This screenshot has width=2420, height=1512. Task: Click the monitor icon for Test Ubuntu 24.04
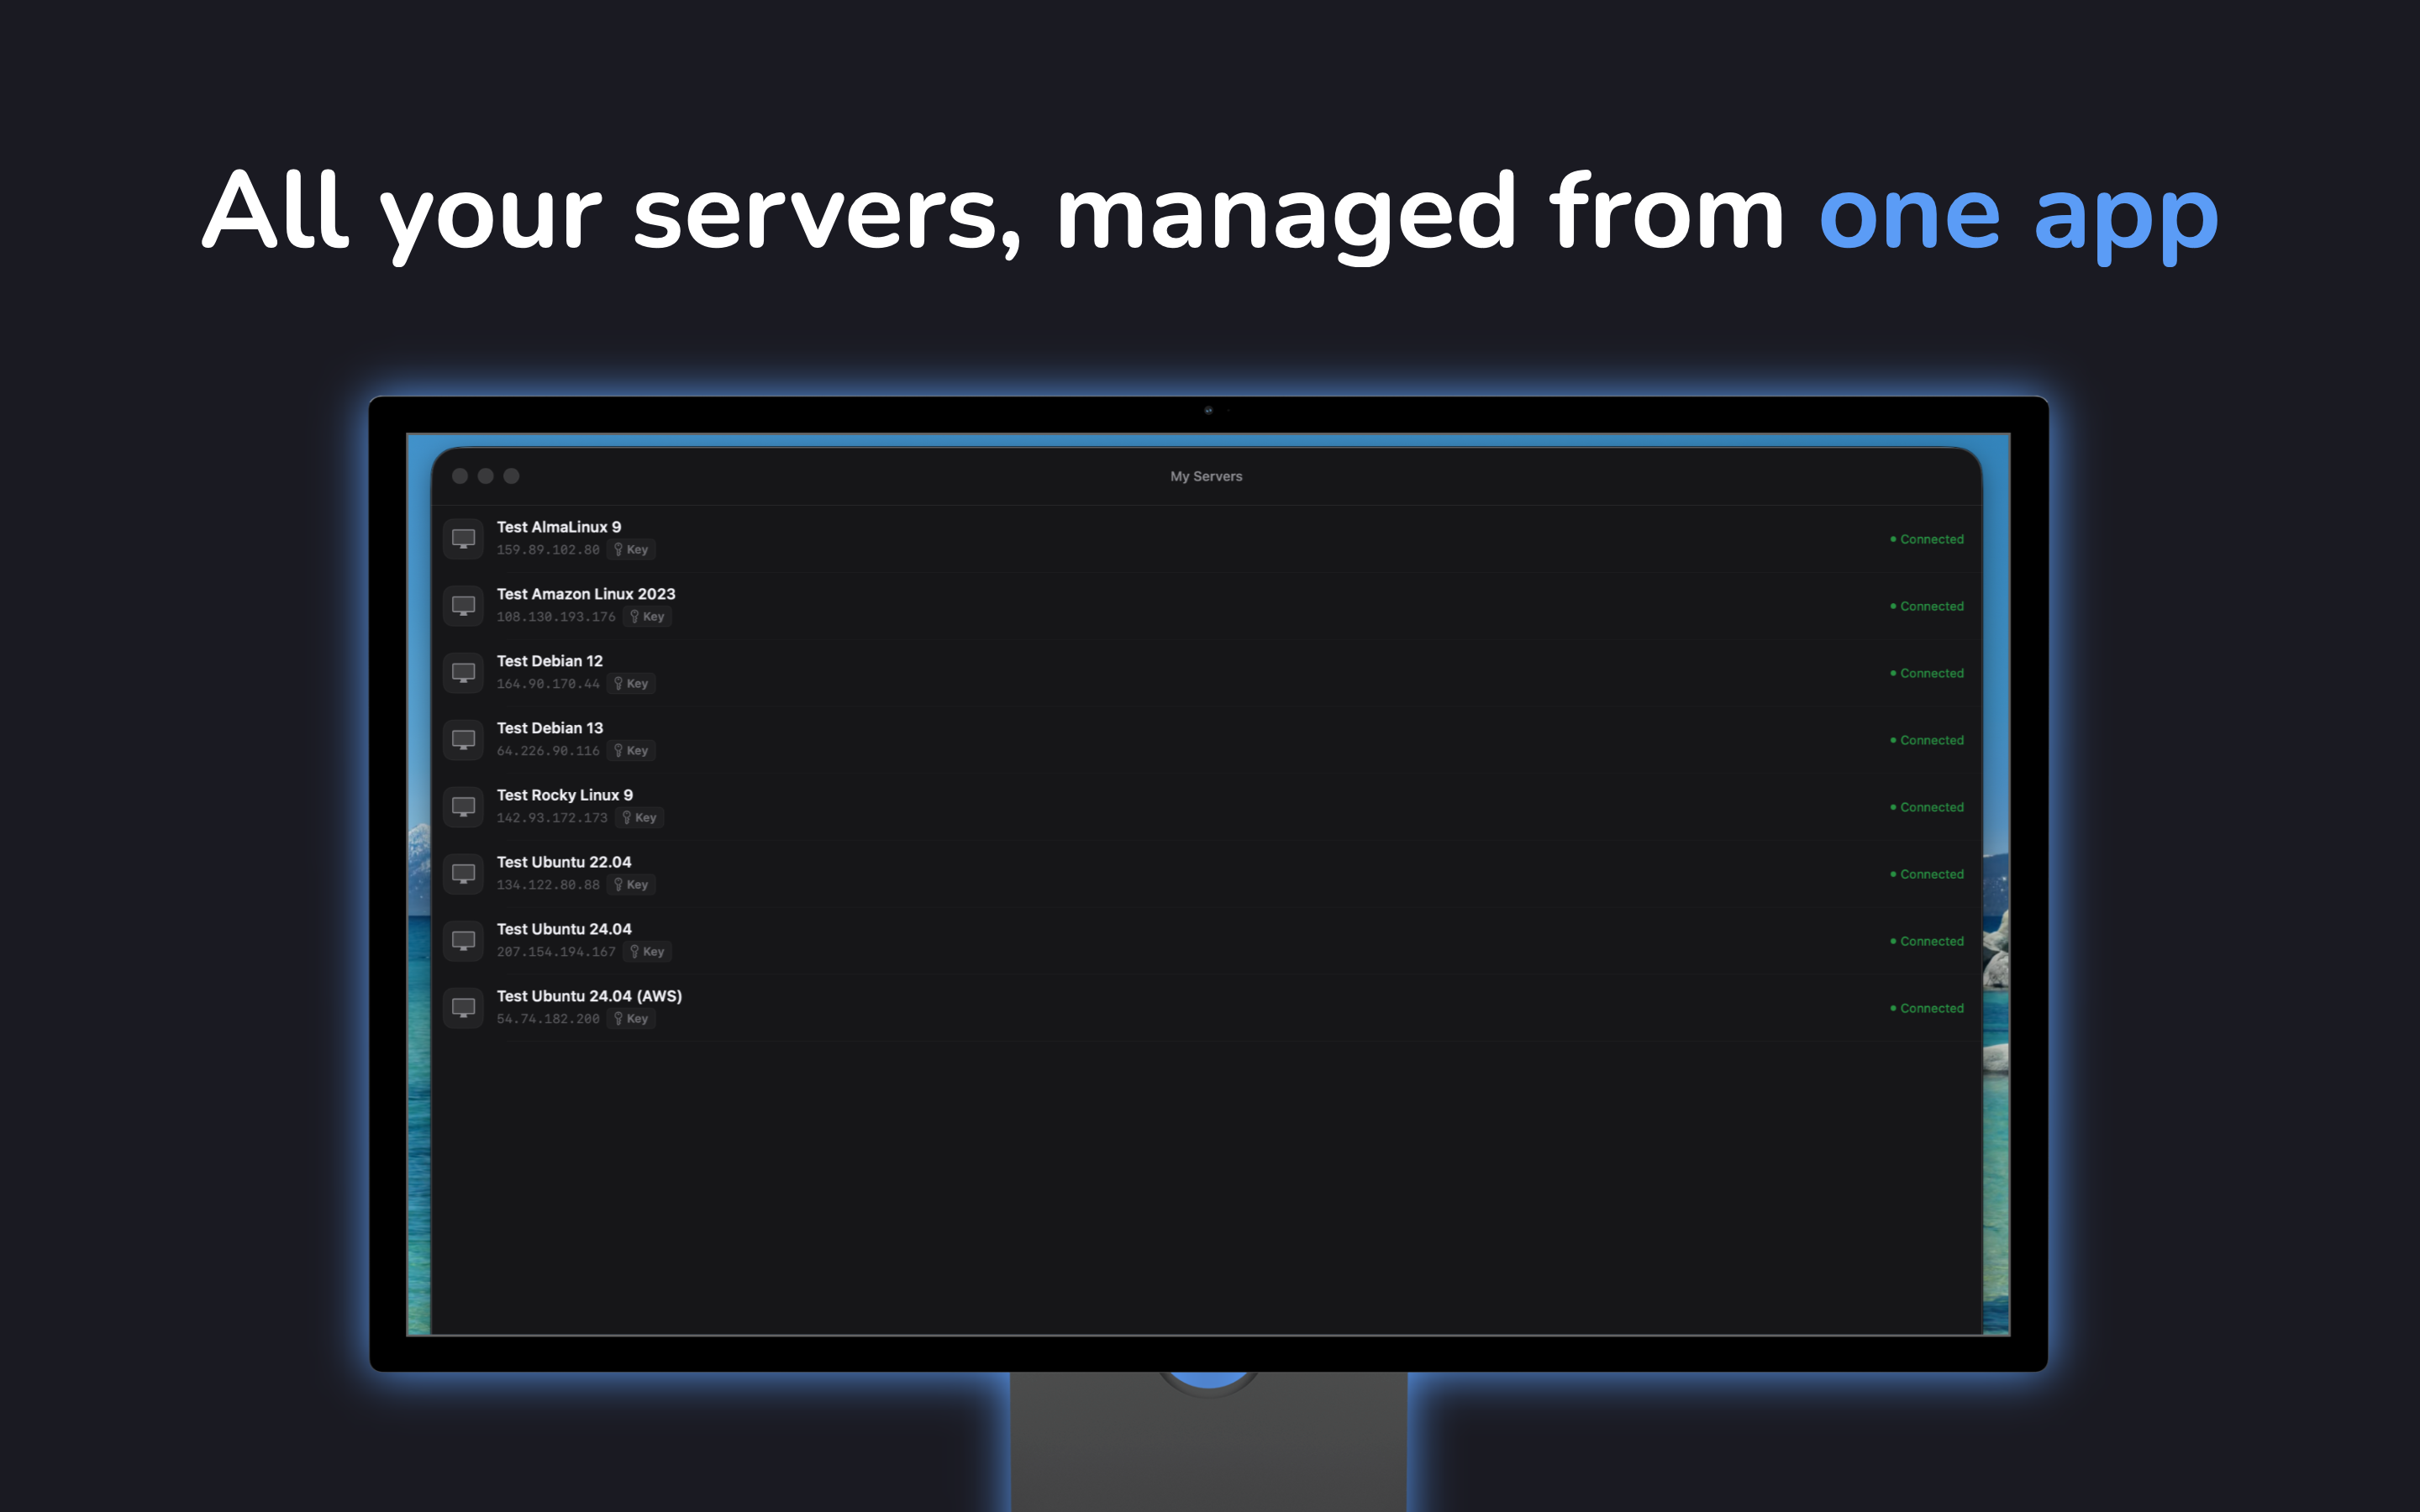point(463,940)
